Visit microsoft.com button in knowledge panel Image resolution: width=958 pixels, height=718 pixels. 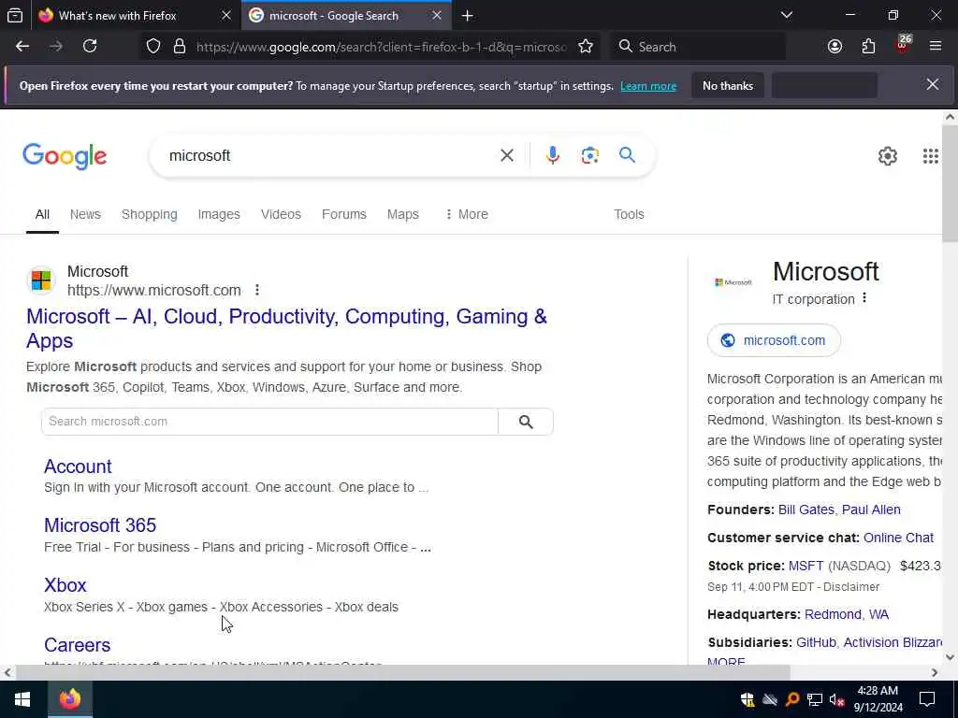[774, 340]
